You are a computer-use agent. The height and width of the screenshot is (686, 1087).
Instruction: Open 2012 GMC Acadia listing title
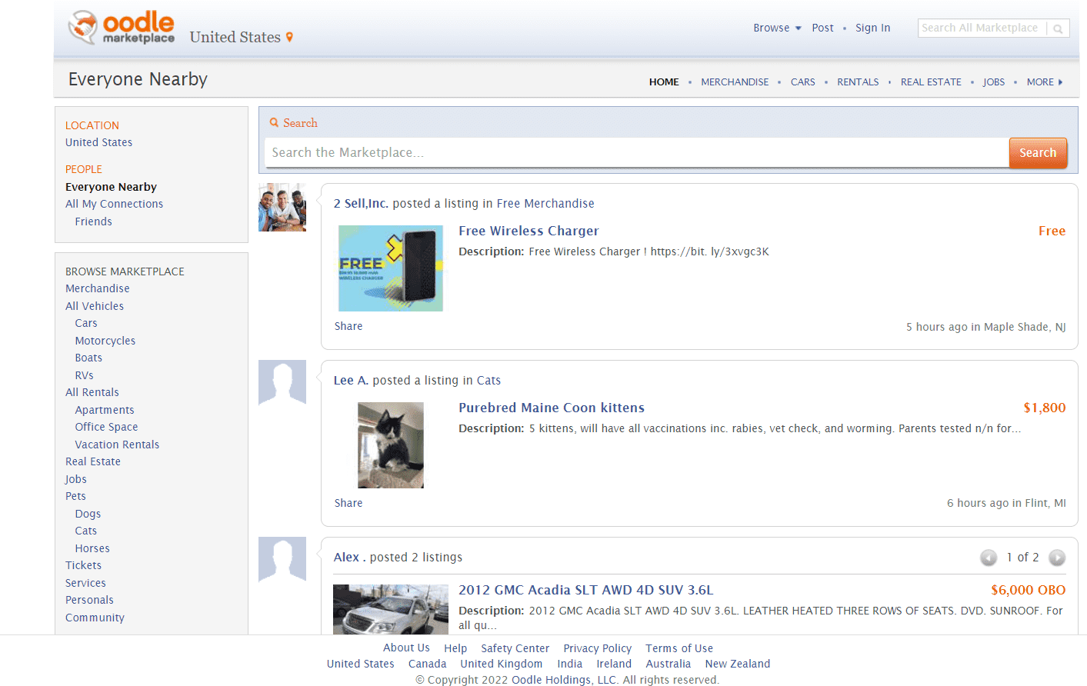[x=586, y=590]
